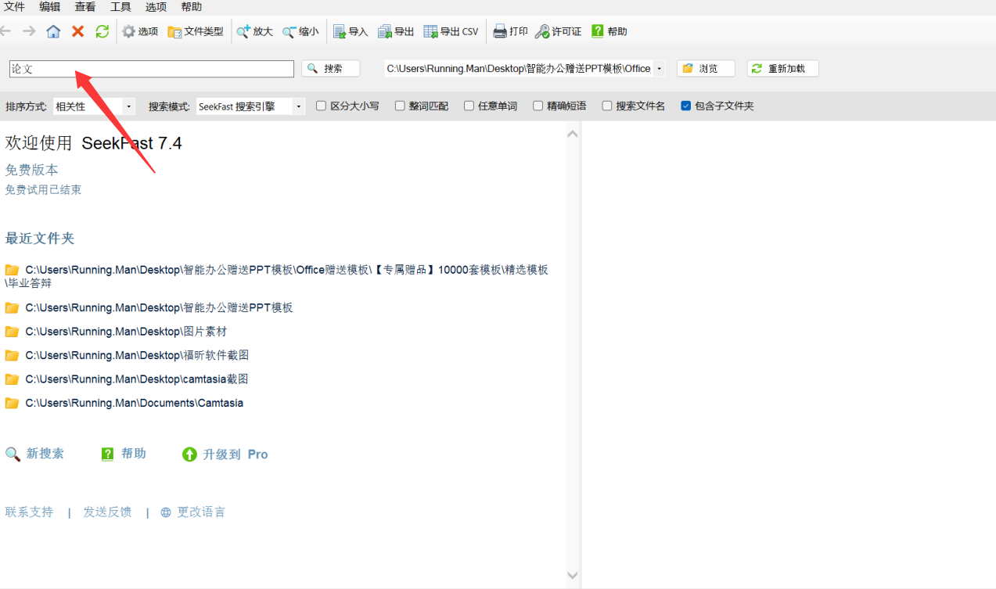The image size is (996, 589).
Task: Click folder icon beside Documents\Camtasia
Action: 12,404
